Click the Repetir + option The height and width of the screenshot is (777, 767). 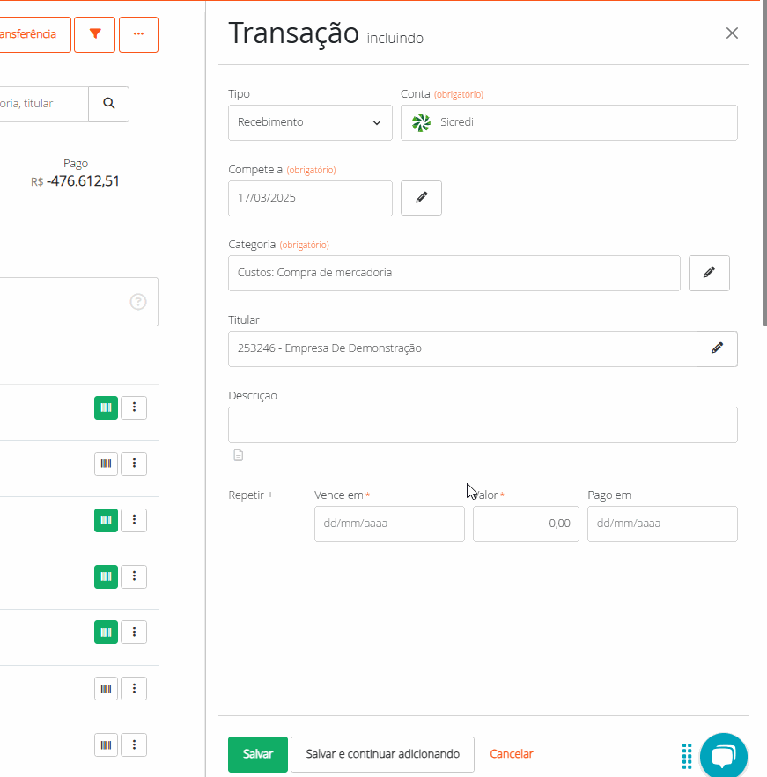tap(250, 495)
